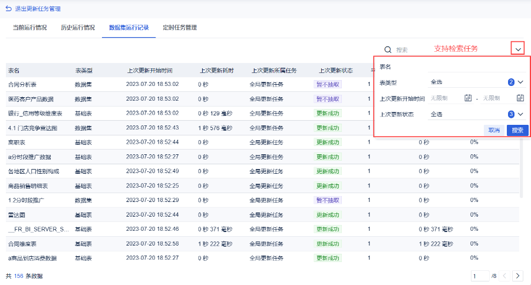Collapse the advanced search filter chevron
The image size is (531, 285).
coord(518,49)
